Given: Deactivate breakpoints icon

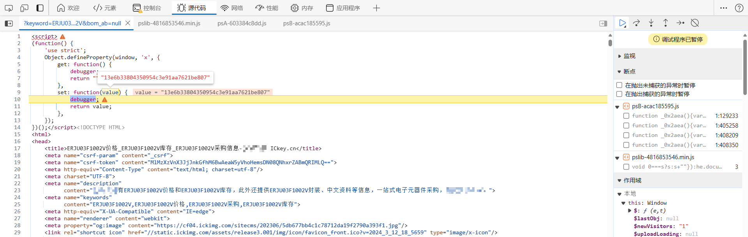Looking at the screenshot, I should coord(695,23).
